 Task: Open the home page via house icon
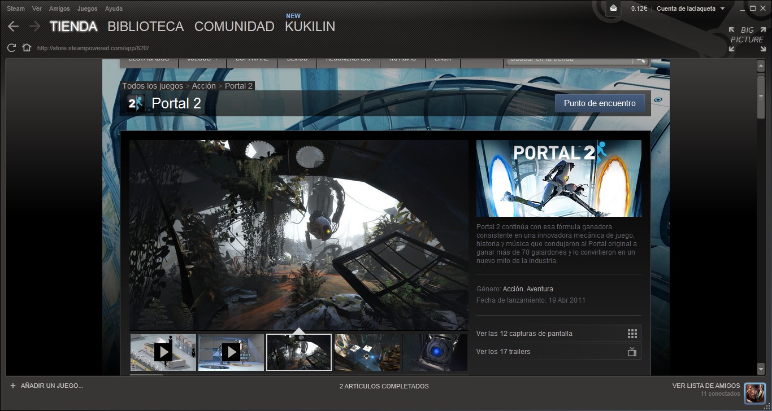coord(26,47)
